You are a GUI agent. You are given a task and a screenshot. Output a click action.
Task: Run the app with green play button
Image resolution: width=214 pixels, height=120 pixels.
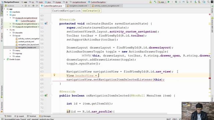(x=169, y=2)
